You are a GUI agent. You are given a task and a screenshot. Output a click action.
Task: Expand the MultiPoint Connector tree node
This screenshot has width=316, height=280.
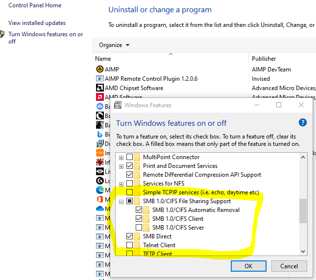121,158
